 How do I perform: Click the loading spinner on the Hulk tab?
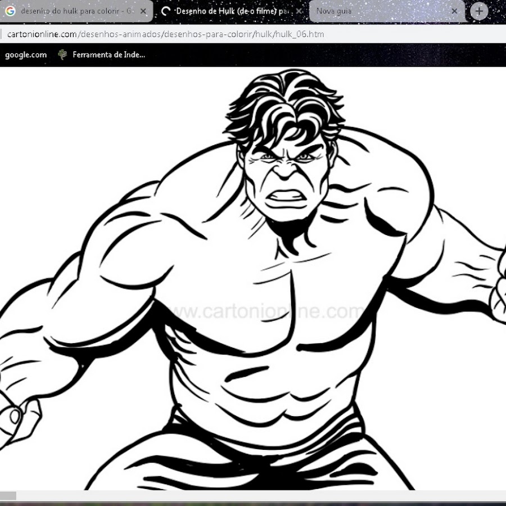(x=165, y=11)
